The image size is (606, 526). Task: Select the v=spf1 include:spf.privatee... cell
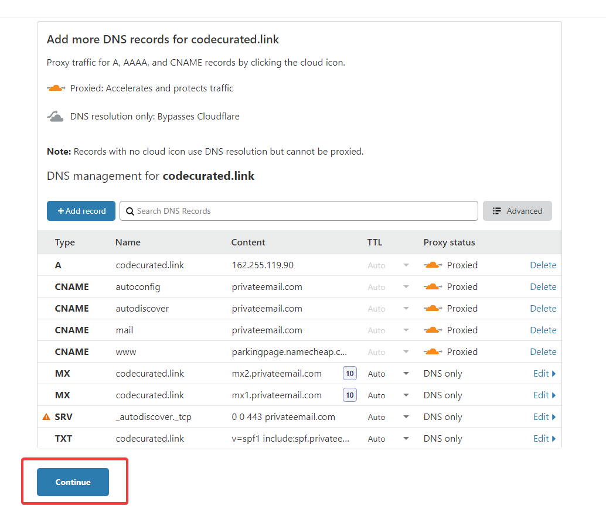(x=290, y=439)
